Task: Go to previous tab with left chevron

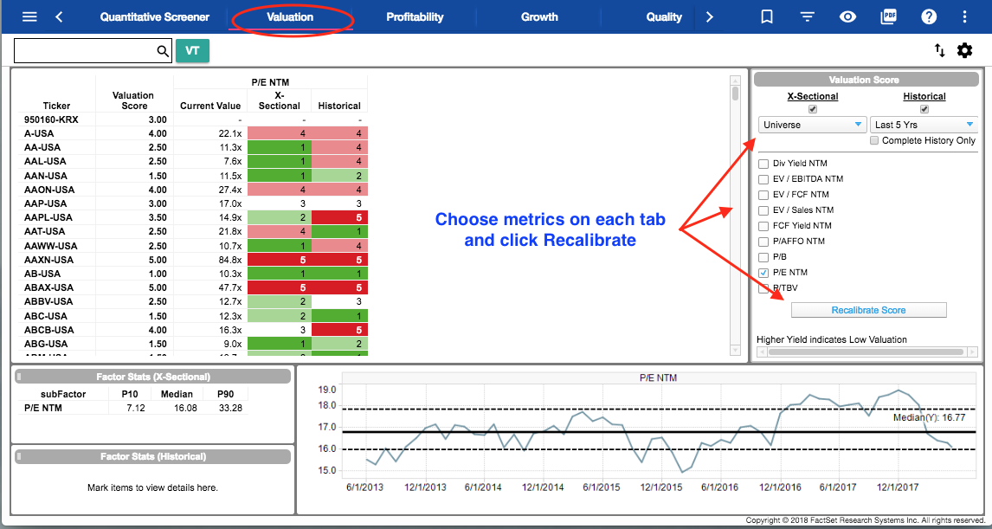Action: tap(59, 17)
